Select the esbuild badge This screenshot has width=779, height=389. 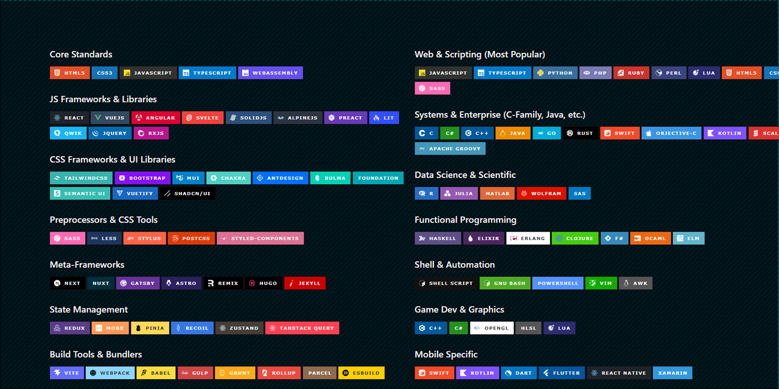coord(361,373)
